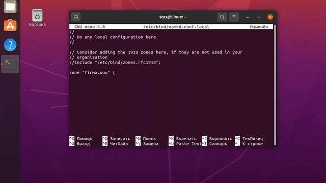This screenshot has height=183, width=326.
Task: Open the Files icon in dock
Action: (x=10, y=7)
